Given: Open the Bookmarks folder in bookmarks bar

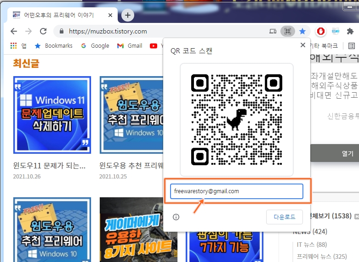Looking at the screenshot, I should coord(54,46).
